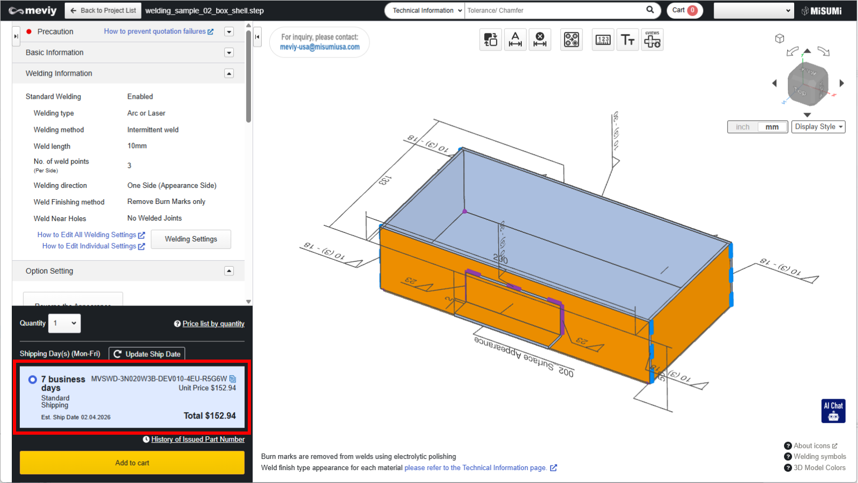Click the 6 Views download icon

[652, 40]
